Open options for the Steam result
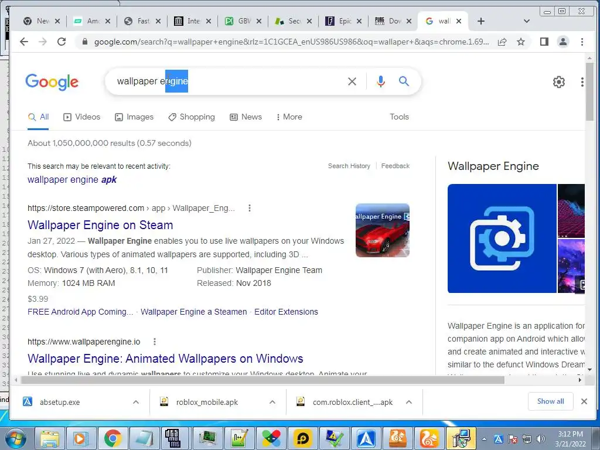 250,208
